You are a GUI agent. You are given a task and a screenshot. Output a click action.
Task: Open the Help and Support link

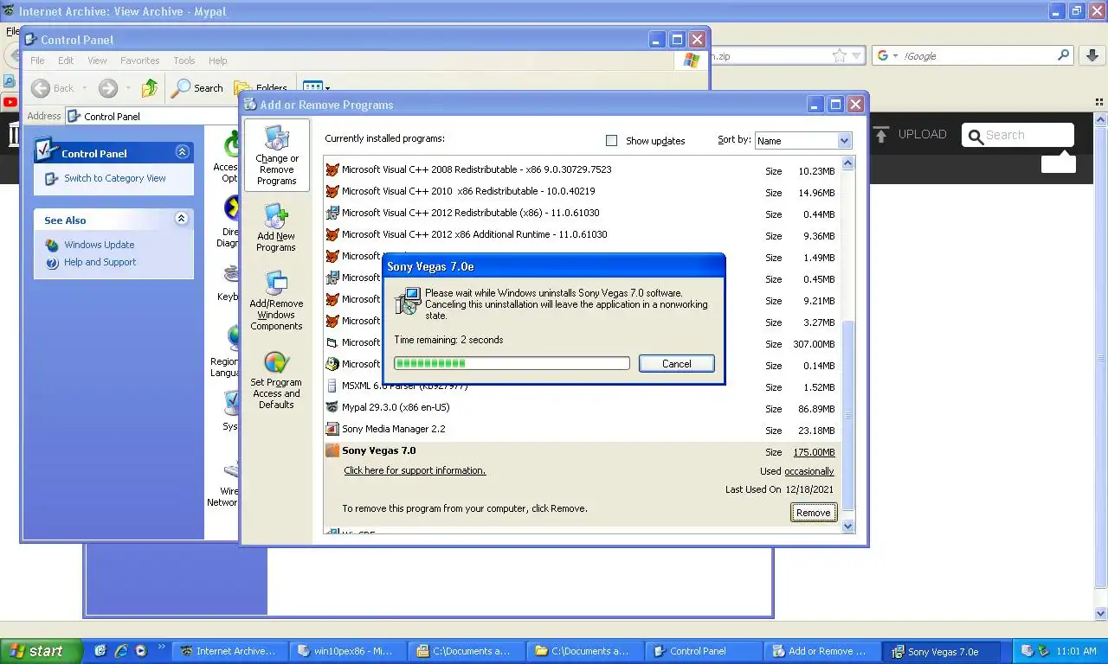[x=100, y=262]
